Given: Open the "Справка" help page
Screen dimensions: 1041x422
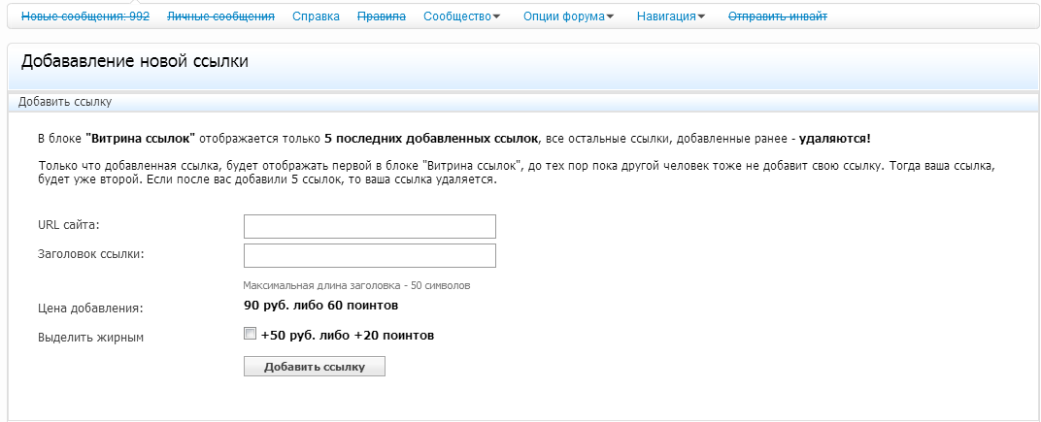Looking at the screenshot, I should point(316,16).
